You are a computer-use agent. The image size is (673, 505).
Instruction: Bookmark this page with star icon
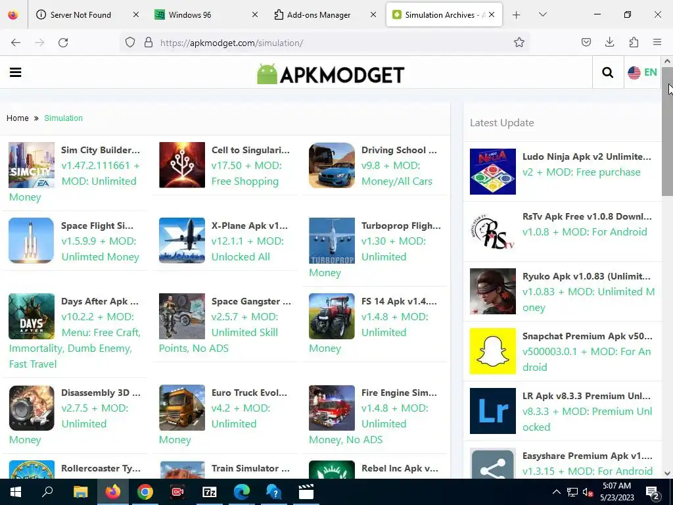519,43
